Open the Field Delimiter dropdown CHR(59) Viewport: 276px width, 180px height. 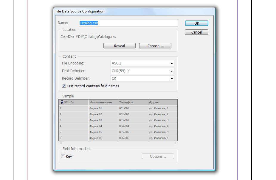pyautogui.click(x=142, y=71)
